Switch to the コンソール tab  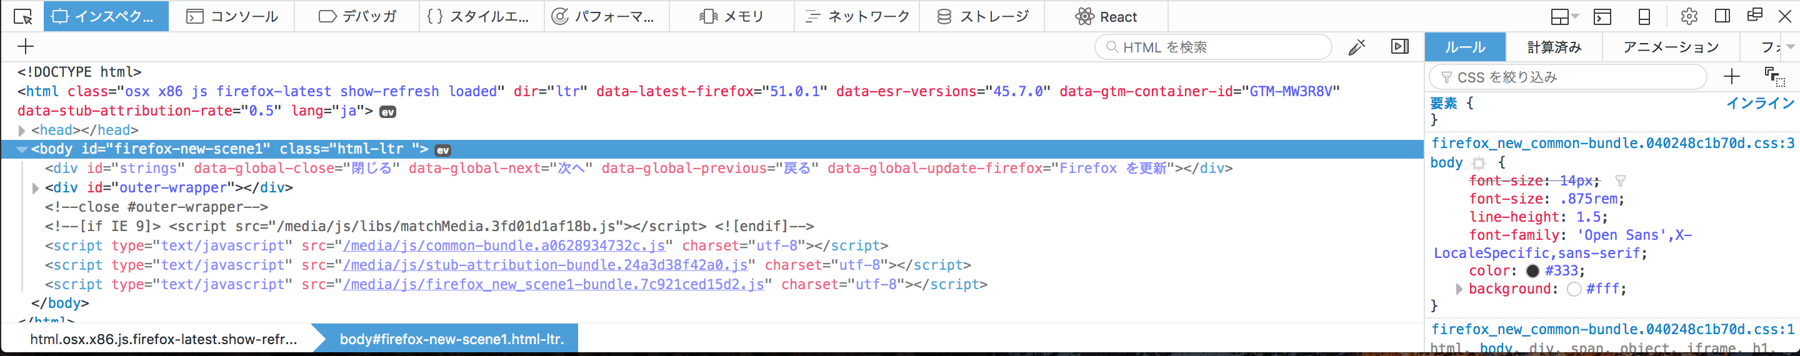(232, 16)
